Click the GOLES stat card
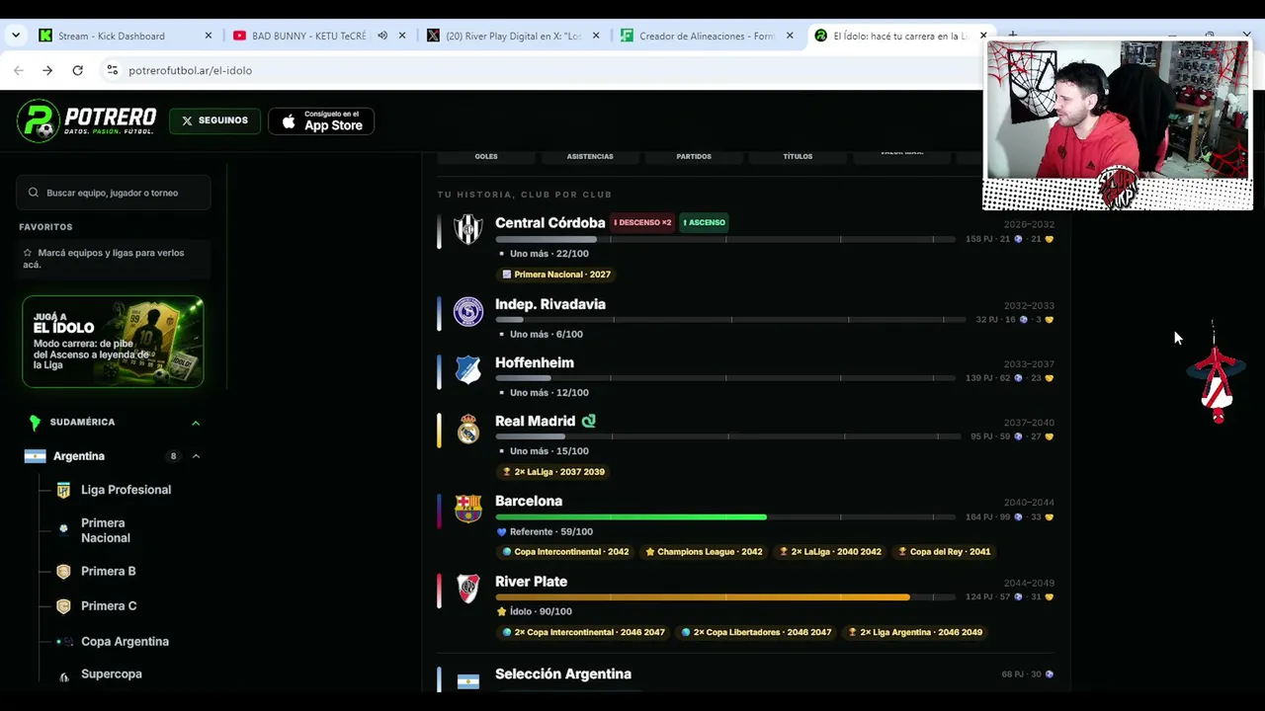The width and height of the screenshot is (1265, 711). [486, 156]
